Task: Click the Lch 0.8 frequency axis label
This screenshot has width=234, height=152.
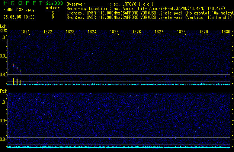Action: 3,75
